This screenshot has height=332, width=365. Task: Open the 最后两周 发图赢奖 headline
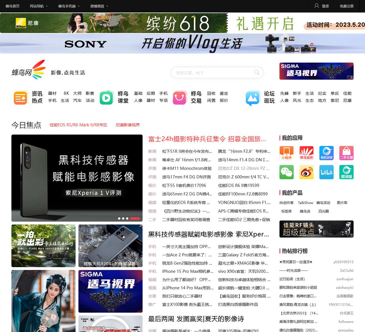(x=196, y=319)
